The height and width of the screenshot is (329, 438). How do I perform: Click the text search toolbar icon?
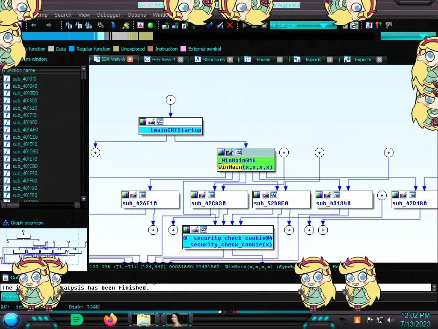tap(79, 25)
